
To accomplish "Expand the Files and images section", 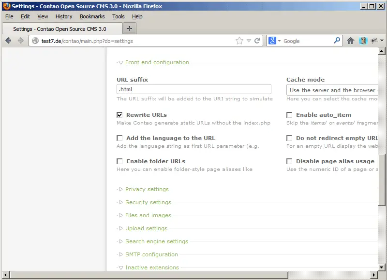I will (148, 215).
